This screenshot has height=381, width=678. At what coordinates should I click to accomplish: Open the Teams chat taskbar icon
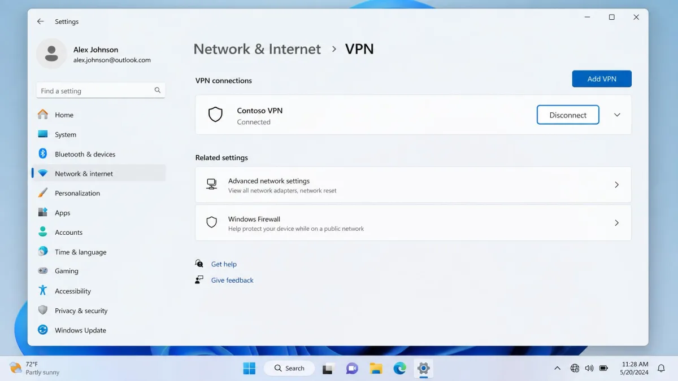coord(352,368)
